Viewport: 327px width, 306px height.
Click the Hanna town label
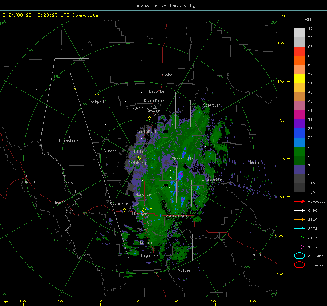pos(254,162)
